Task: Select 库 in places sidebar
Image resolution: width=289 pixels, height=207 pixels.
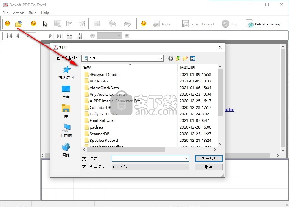Action: (x=66, y=111)
